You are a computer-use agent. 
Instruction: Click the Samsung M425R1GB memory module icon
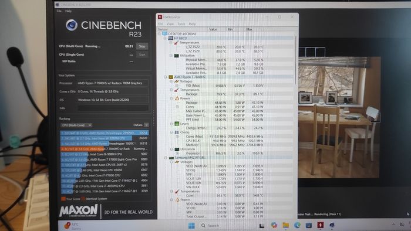coord(171,158)
